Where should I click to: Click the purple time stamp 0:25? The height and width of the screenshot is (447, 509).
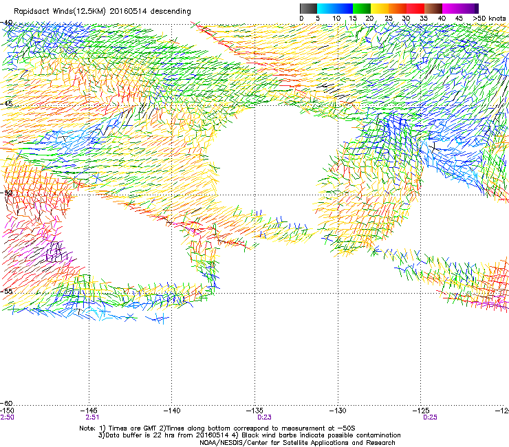[x=430, y=417]
